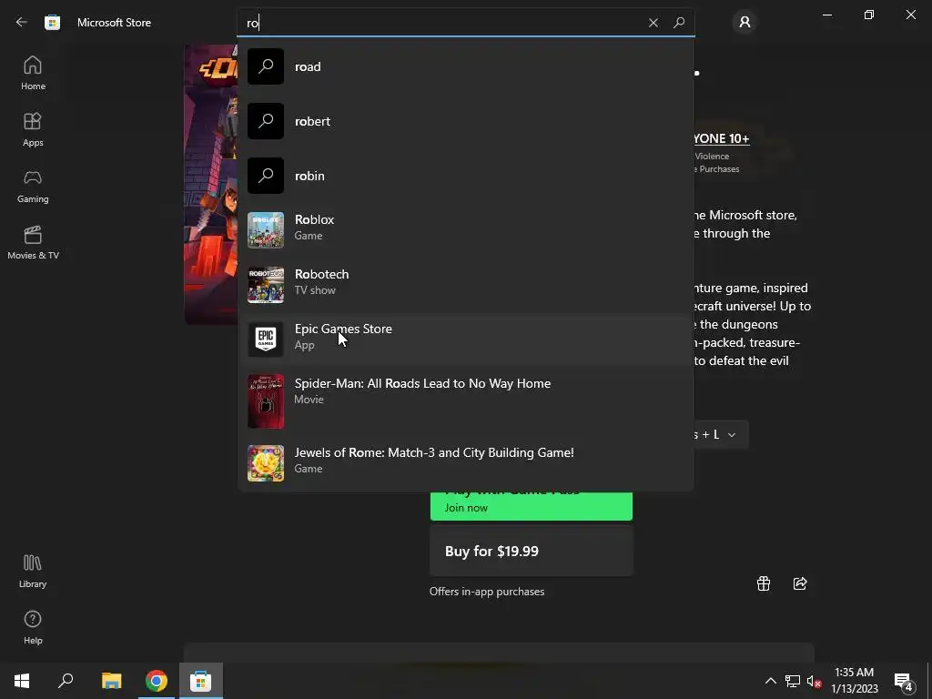The width and height of the screenshot is (932, 699).
Task: Click the gift icon
Action: point(764,583)
